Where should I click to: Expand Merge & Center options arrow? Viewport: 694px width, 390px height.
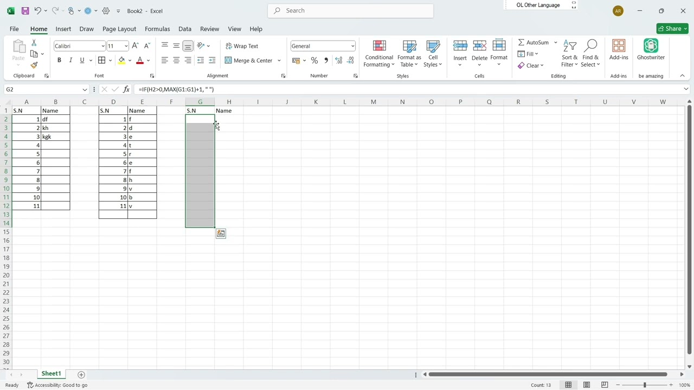[279, 61]
